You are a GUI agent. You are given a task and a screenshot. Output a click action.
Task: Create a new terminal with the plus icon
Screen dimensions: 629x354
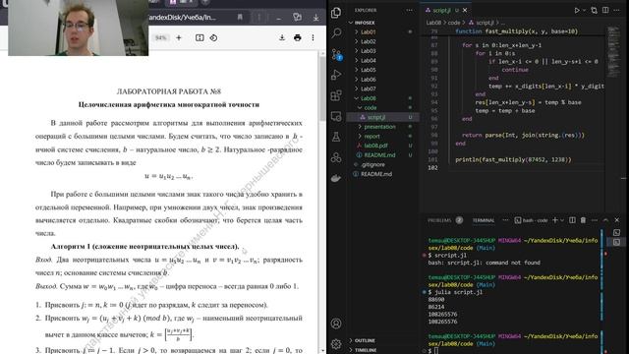(x=555, y=220)
